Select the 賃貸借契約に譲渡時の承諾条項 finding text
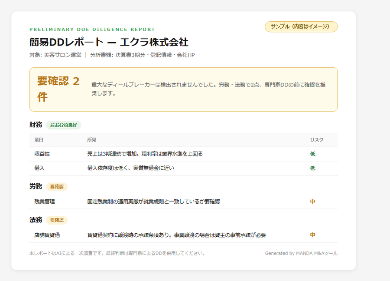This screenshot has height=281, width=390. point(177,235)
